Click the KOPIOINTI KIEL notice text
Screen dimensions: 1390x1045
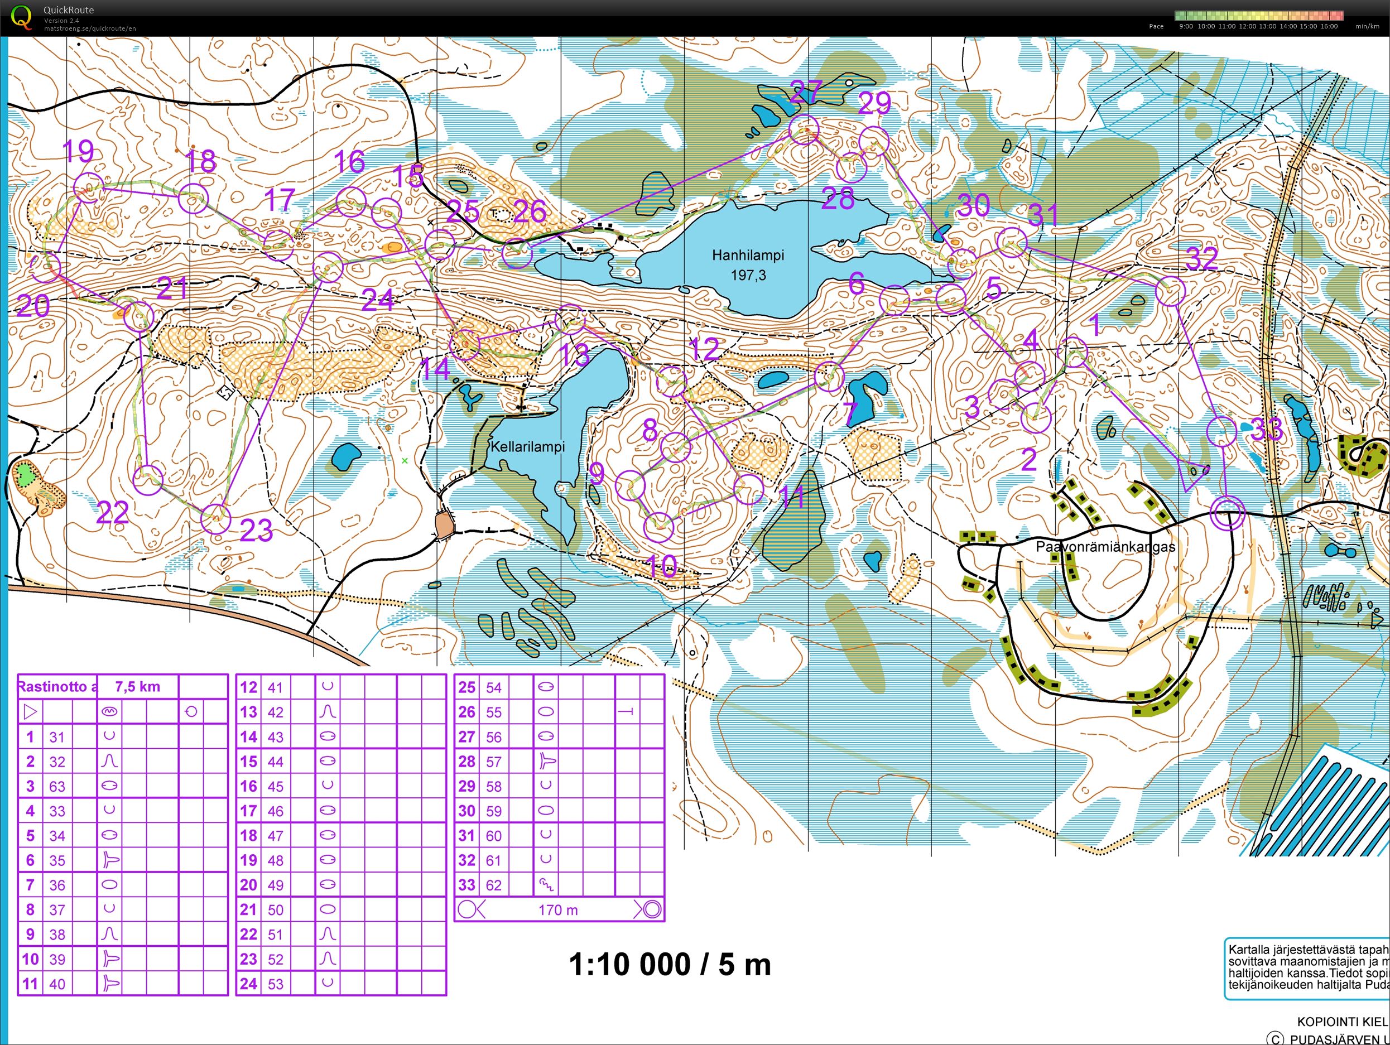click(x=1343, y=1022)
